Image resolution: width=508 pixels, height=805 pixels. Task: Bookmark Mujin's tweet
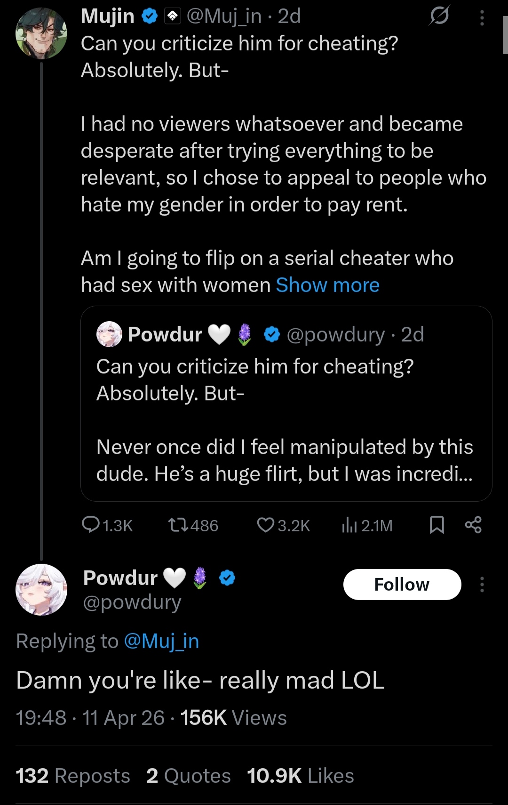tap(437, 525)
